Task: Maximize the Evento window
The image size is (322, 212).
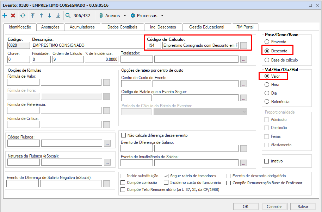Action: pyautogui.click(x=310, y=5)
